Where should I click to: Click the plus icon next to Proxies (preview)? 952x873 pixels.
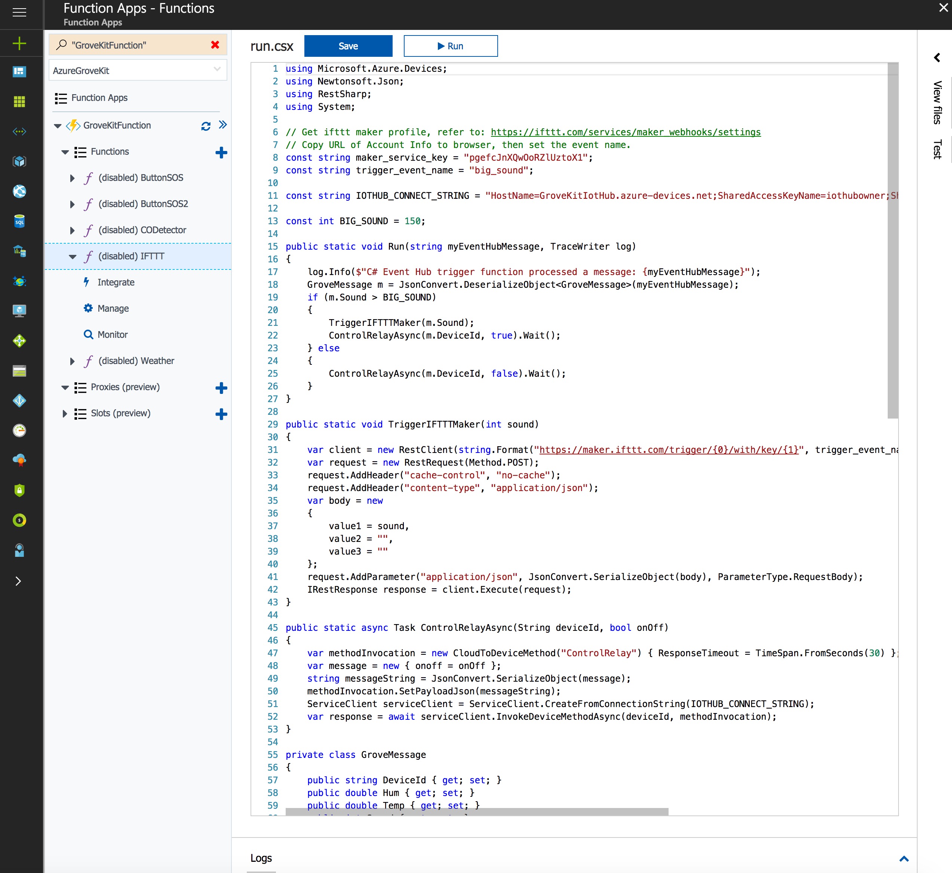[221, 388]
